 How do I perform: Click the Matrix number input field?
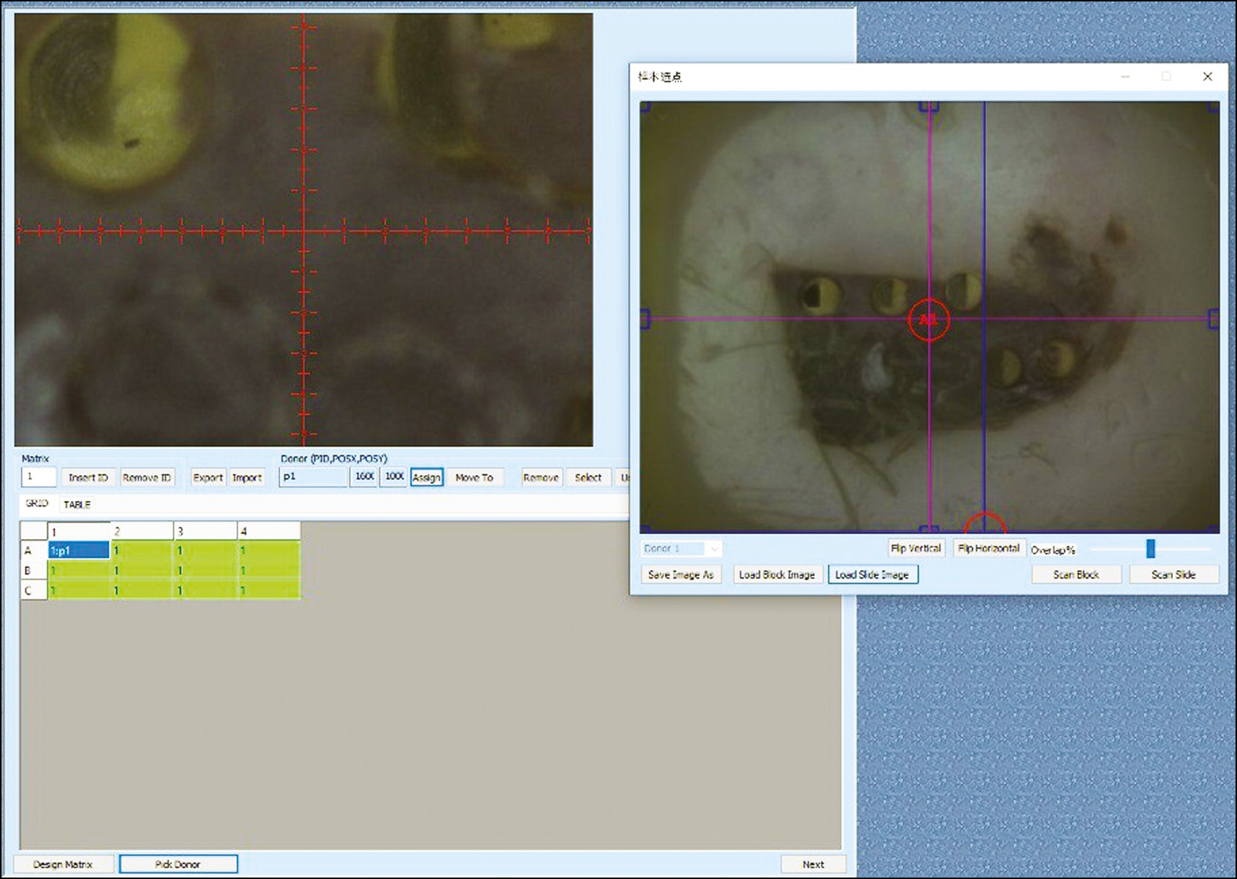tap(39, 477)
